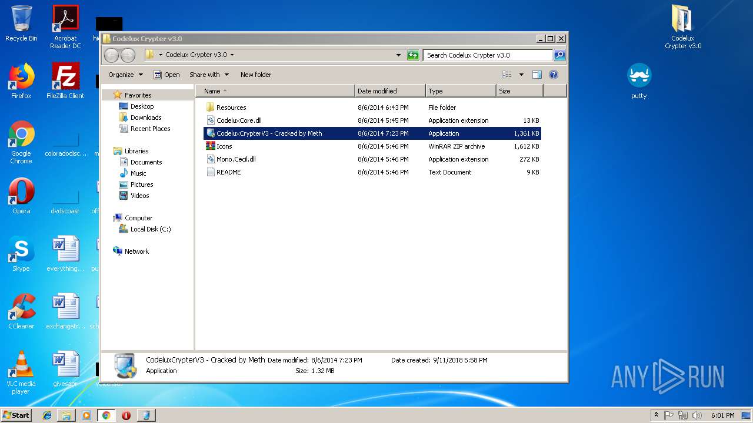Screen dimensions: 753x423
Task: Click the Back navigation arrow in Explorer
Action: tap(111, 55)
